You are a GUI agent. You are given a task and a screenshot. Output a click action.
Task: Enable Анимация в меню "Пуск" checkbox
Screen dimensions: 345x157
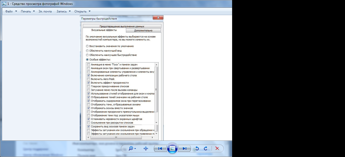click(x=88, y=65)
